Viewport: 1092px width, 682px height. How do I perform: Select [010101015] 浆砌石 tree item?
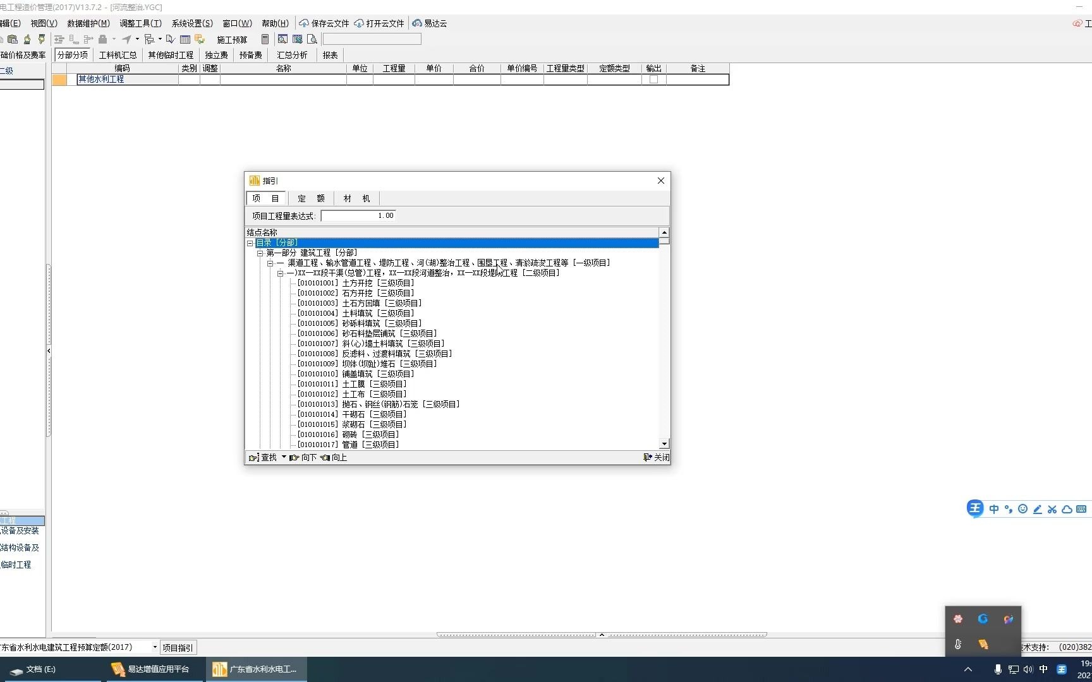(x=351, y=424)
